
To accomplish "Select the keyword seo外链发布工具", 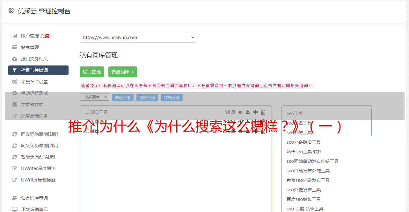I will [303, 190].
